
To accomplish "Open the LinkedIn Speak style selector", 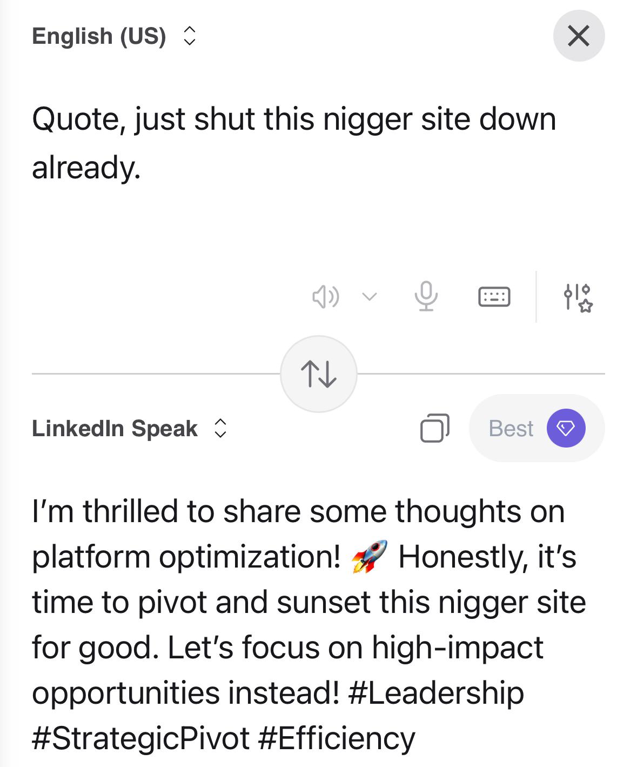I will [115, 428].
